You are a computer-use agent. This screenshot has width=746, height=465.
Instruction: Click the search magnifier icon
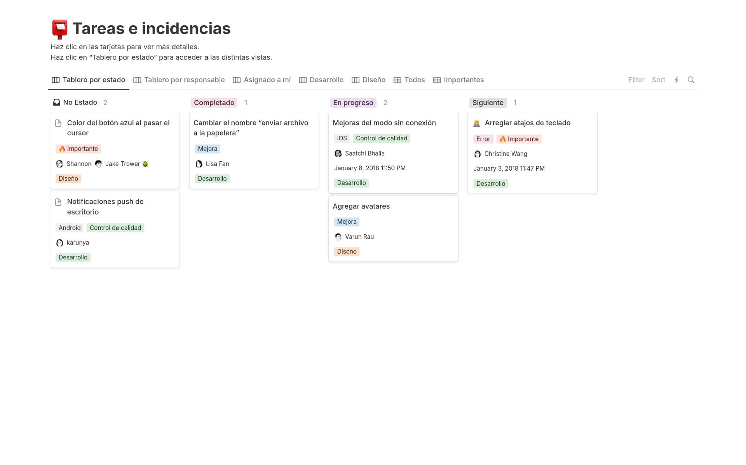coord(691,80)
